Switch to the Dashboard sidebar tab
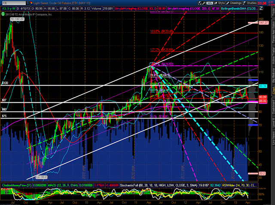Image resolution: width=275 pixels, height=205 pixels. click(x=273, y=107)
